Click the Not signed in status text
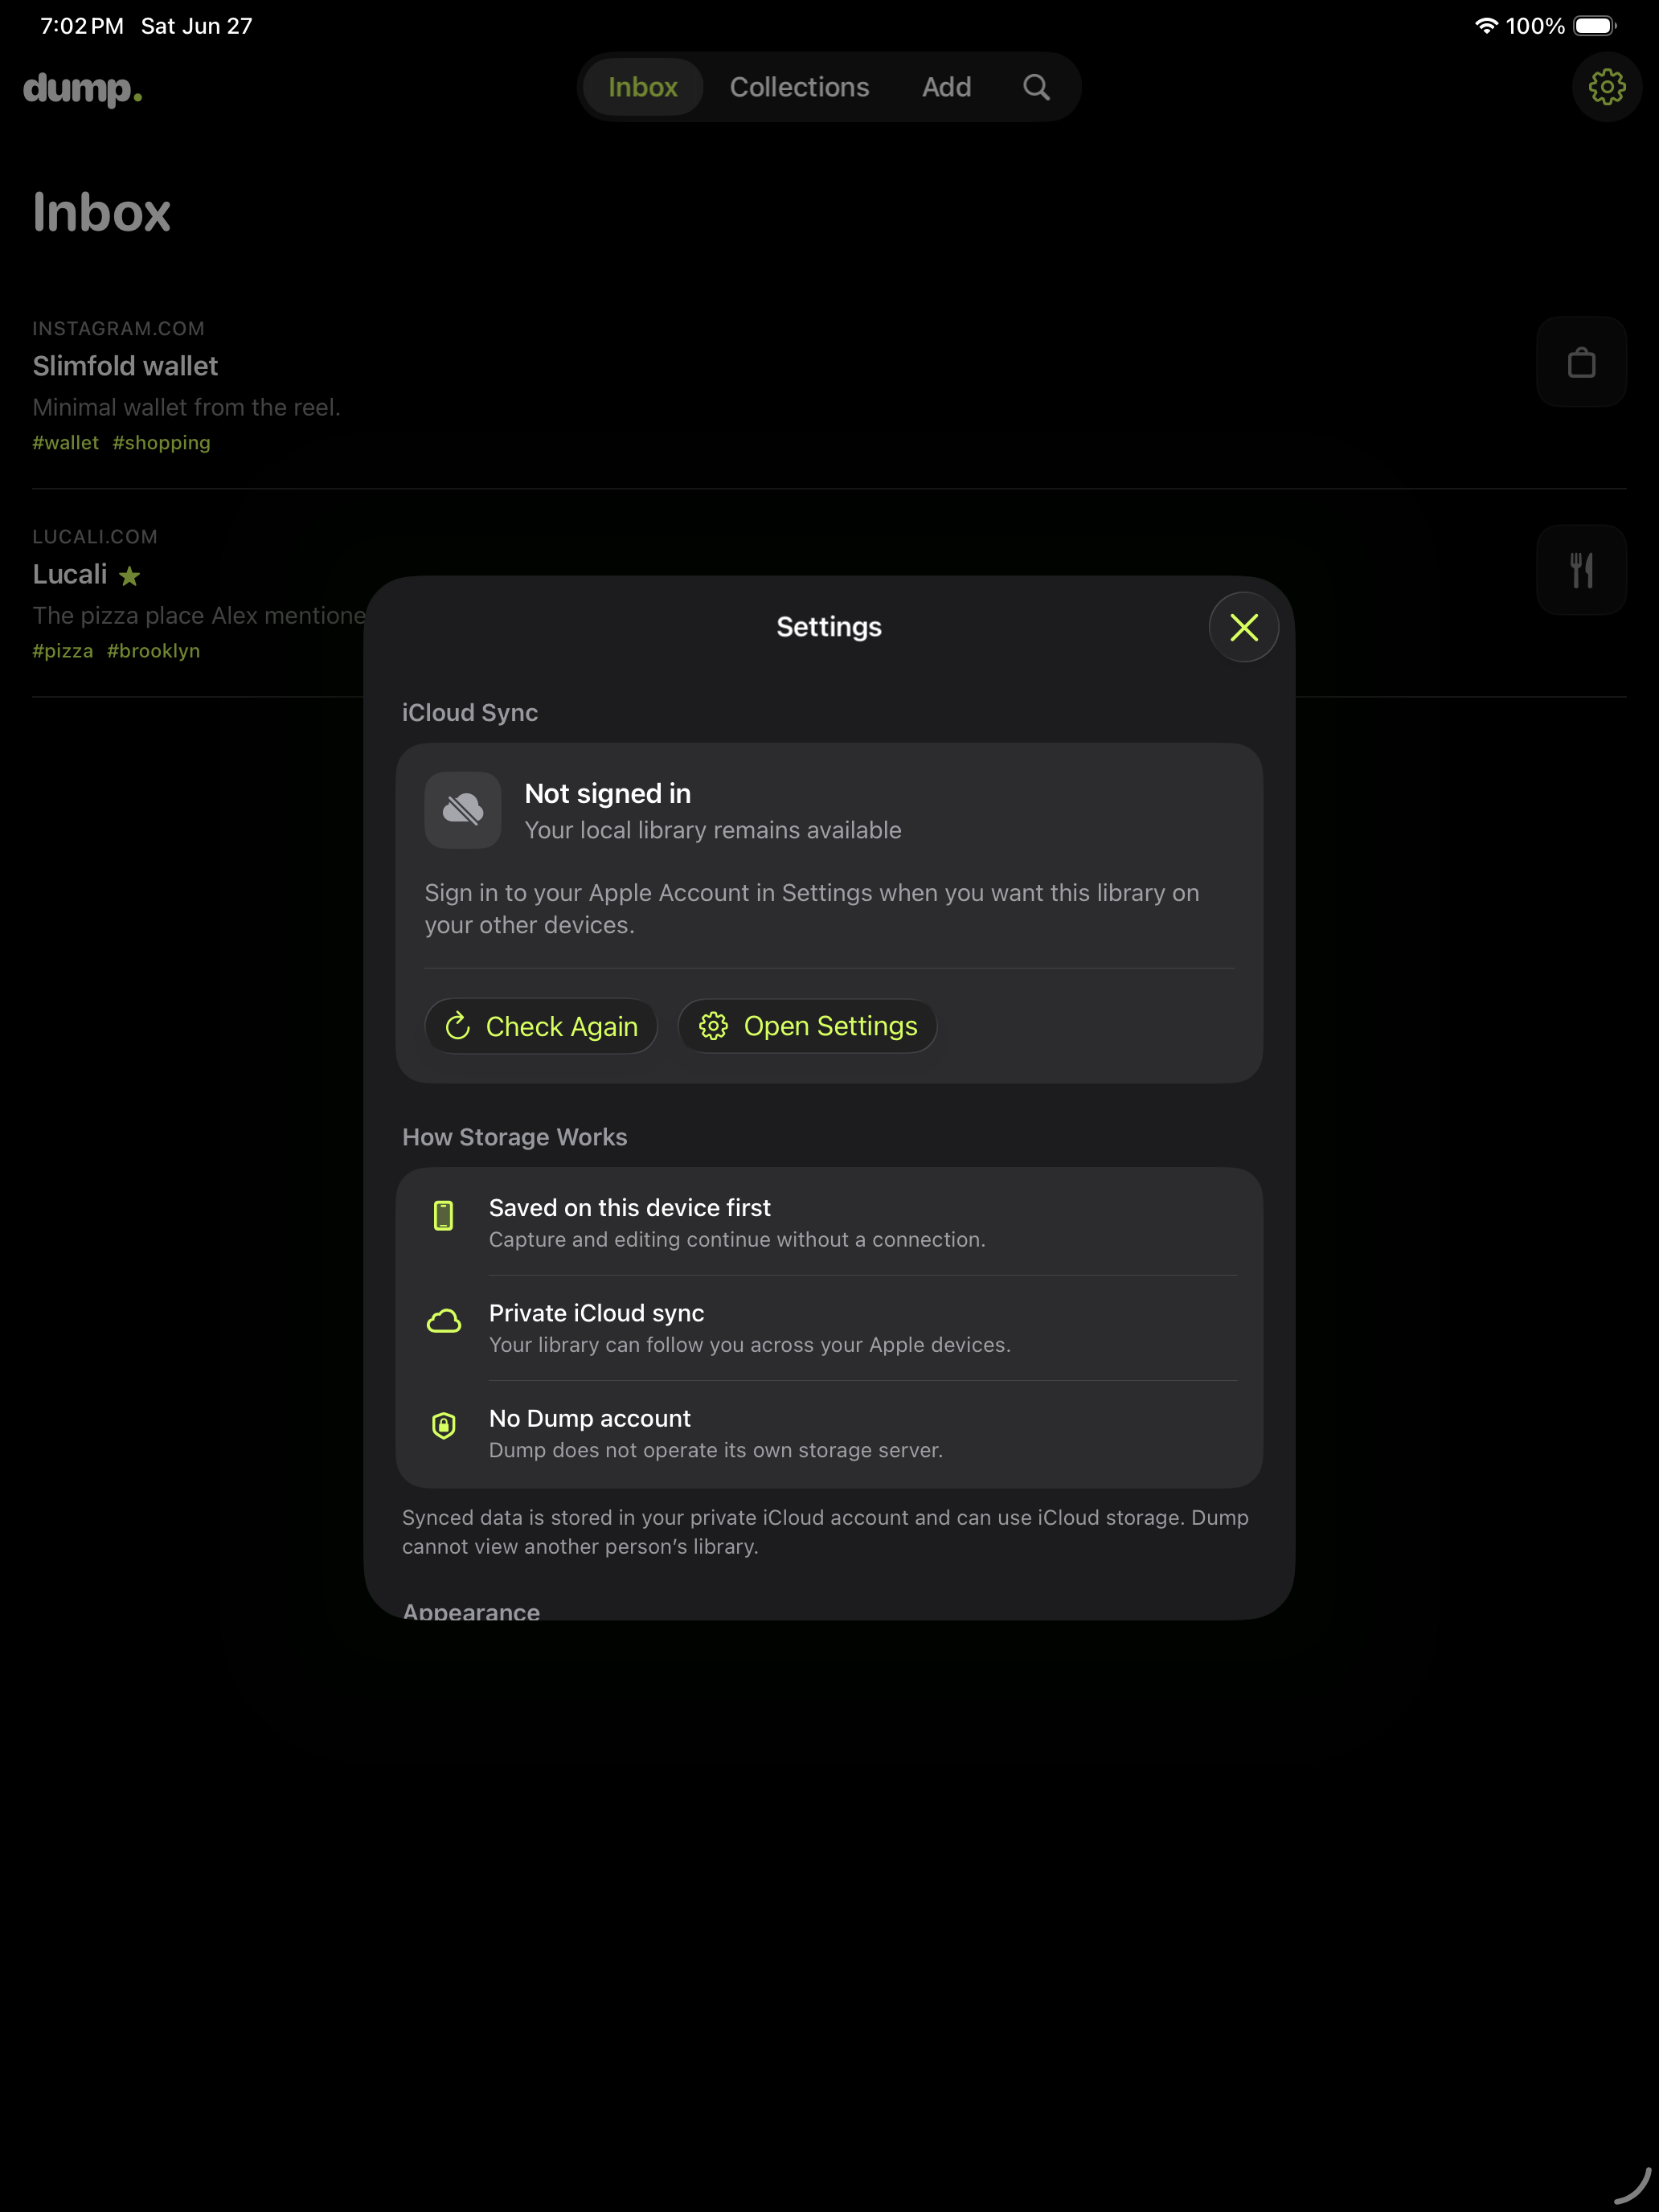Screen dimensions: 1659x2212 click(x=608, y=793)
